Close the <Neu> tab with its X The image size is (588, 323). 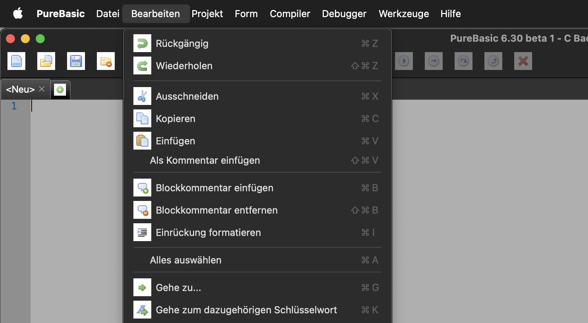pos(42,89)
